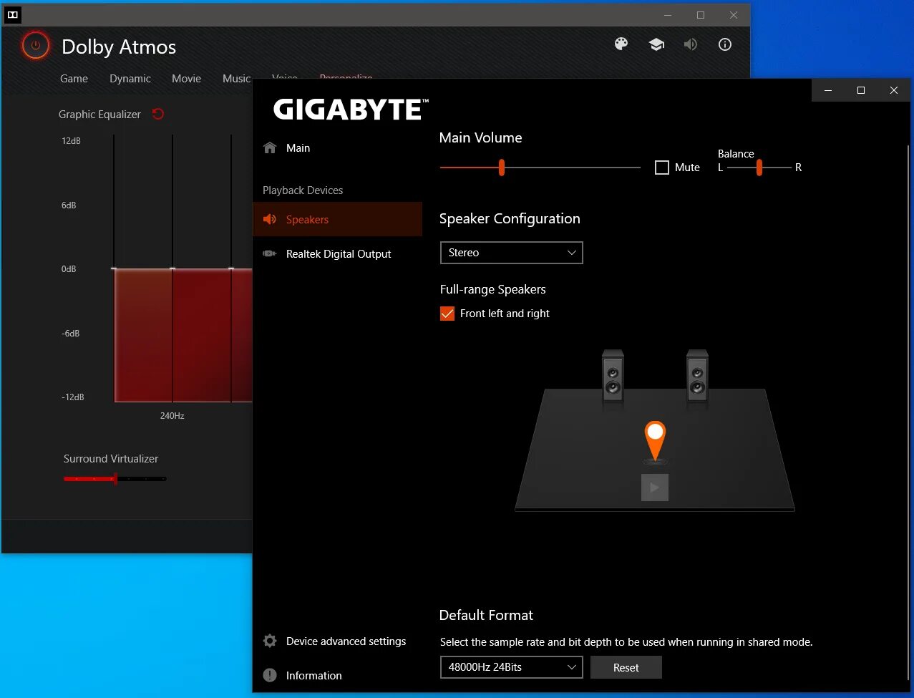The width and height of the screenshot is (914, 698).
Task: Click the Playback Devices heading
Action: point(303,190)
